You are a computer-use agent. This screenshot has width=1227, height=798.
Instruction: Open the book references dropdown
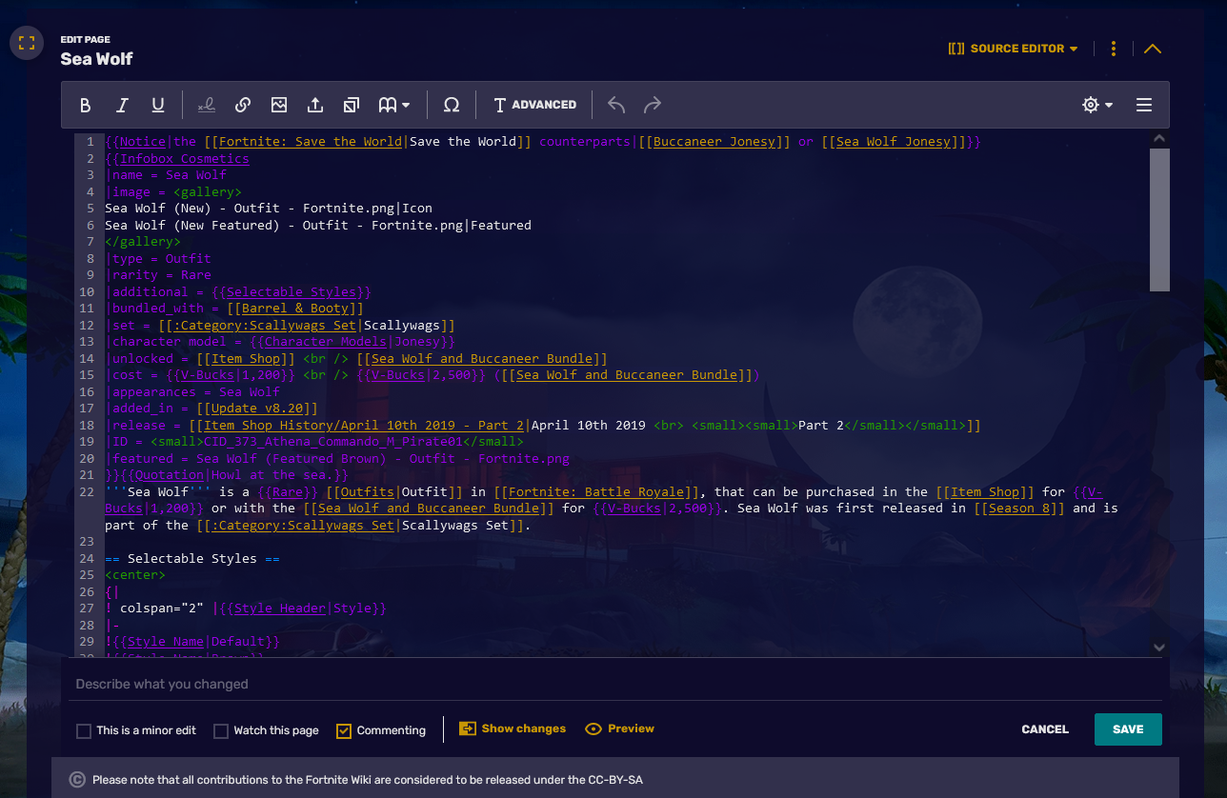393,105
